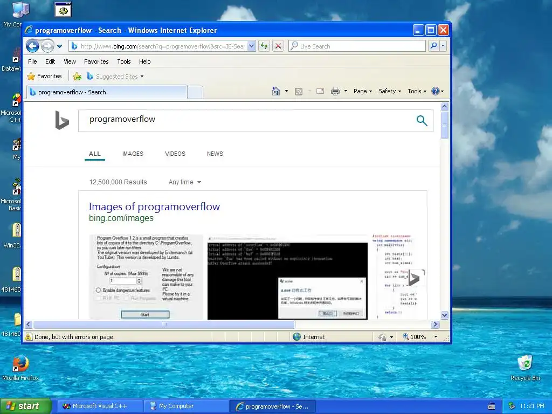
Task: Open the Tools command bar menu
Action: click(x=417, y=91)
